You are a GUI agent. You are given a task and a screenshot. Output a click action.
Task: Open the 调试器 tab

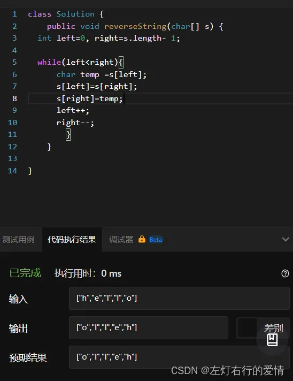pos(121,240)
